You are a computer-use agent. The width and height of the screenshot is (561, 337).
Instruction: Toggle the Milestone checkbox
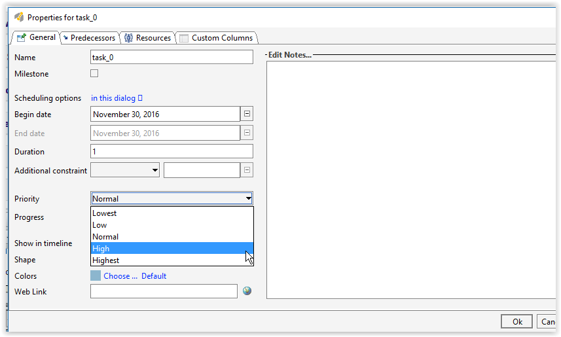94,74
